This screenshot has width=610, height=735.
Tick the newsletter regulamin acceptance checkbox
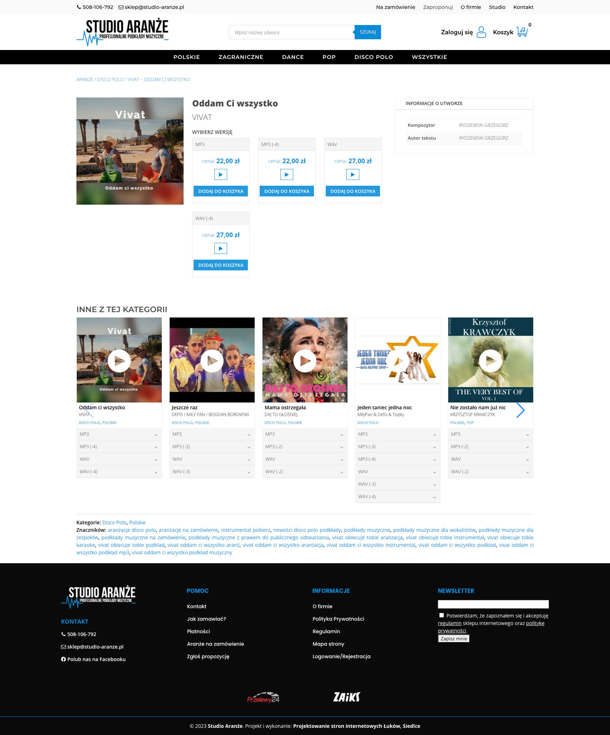click(x=441, y=615)
